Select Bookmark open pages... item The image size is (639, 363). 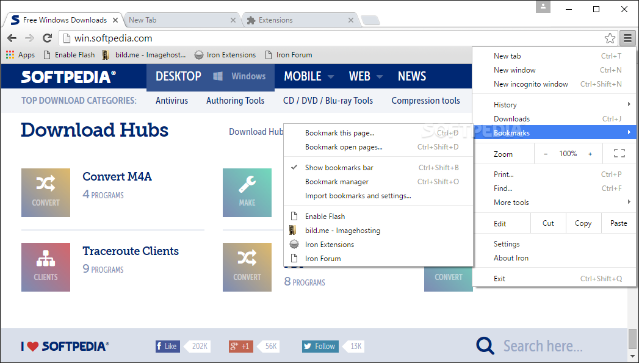378,147
